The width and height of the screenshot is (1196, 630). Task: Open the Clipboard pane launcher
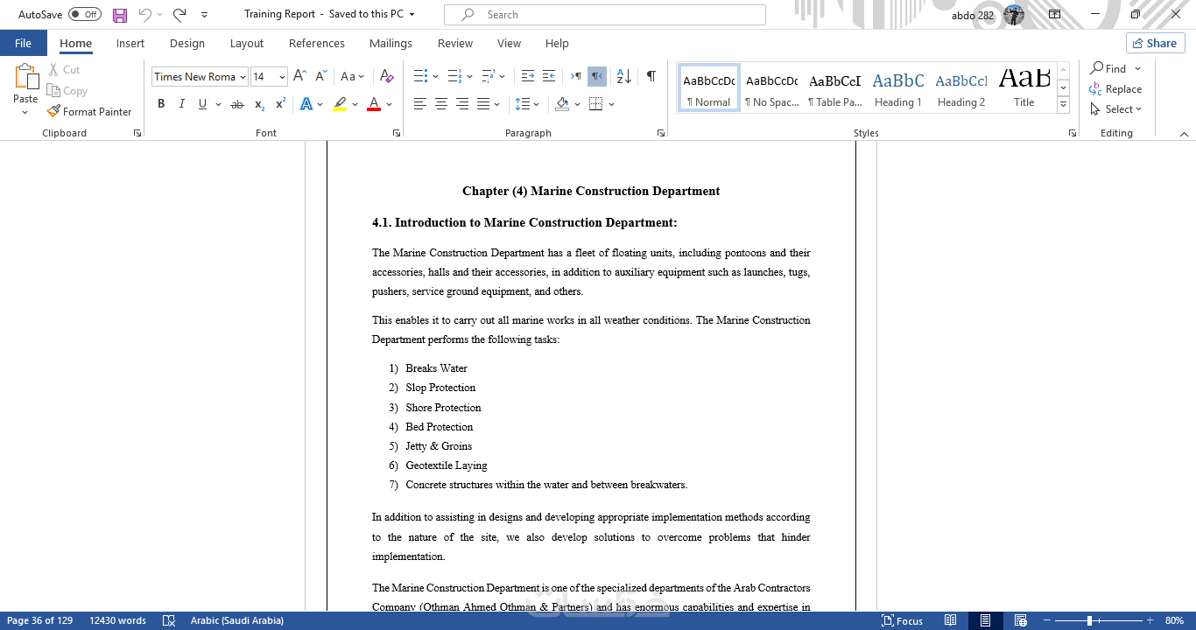click(x=137, y=133)
